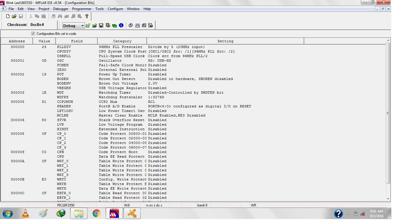Select the 'HS: USB-HS' oscillator setting
Viewport: 393px width, 221px height.
(x=159, y=61)
